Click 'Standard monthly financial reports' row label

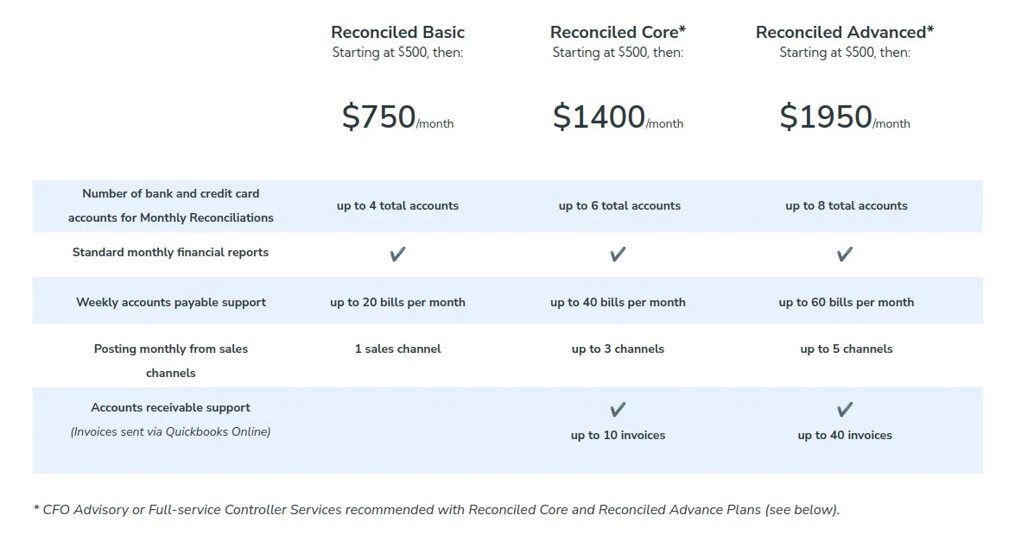170,252
